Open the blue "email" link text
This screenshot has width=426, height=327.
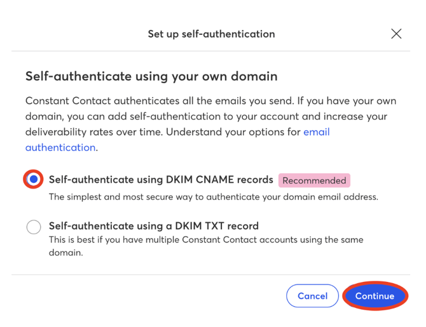(x=317, y=132)
